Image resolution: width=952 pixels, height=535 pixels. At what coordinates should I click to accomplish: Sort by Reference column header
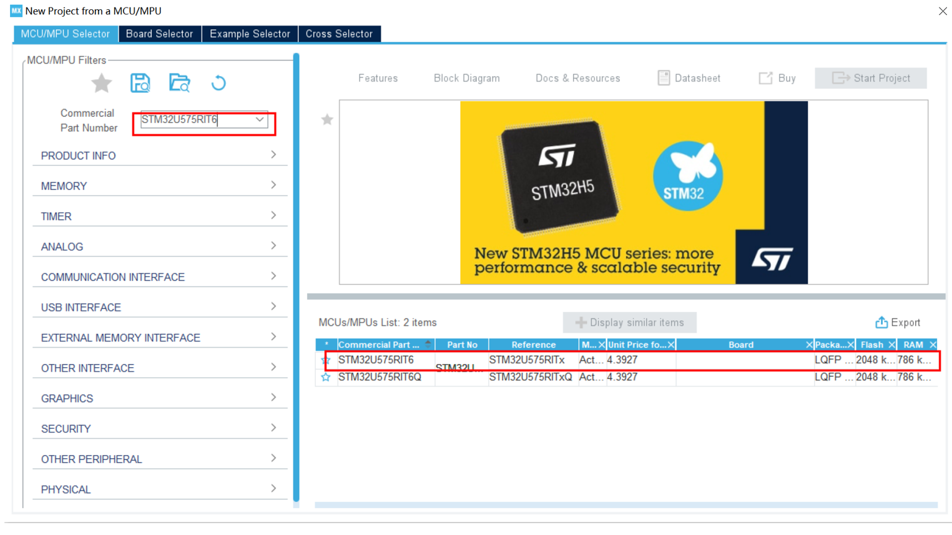coord(533,345)
